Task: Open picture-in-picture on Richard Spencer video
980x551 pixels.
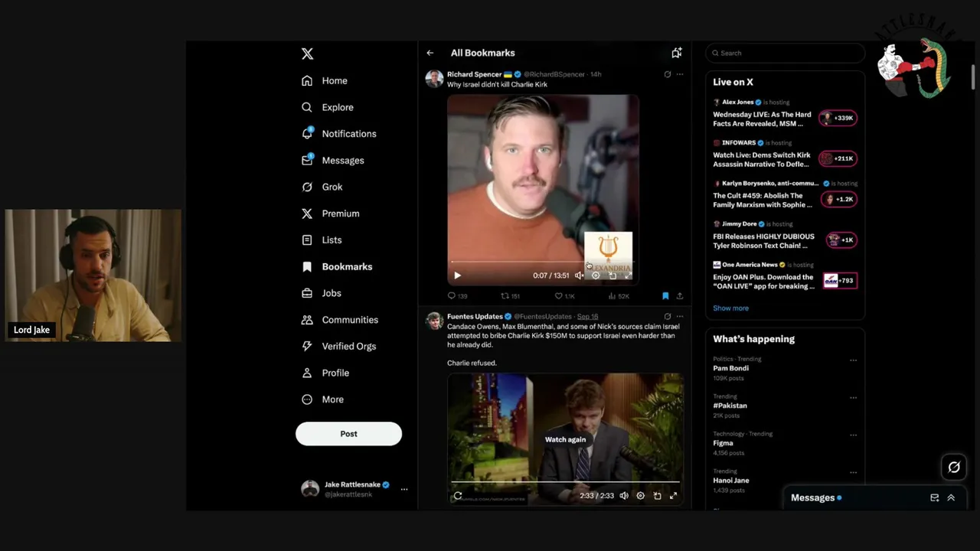Action: click(612, 275)
